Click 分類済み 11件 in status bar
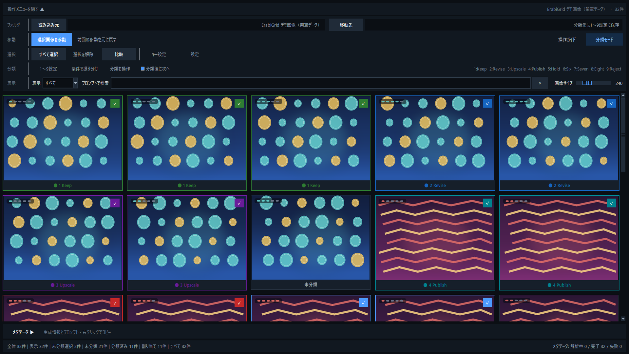The image size is (629, 354). 124,346
